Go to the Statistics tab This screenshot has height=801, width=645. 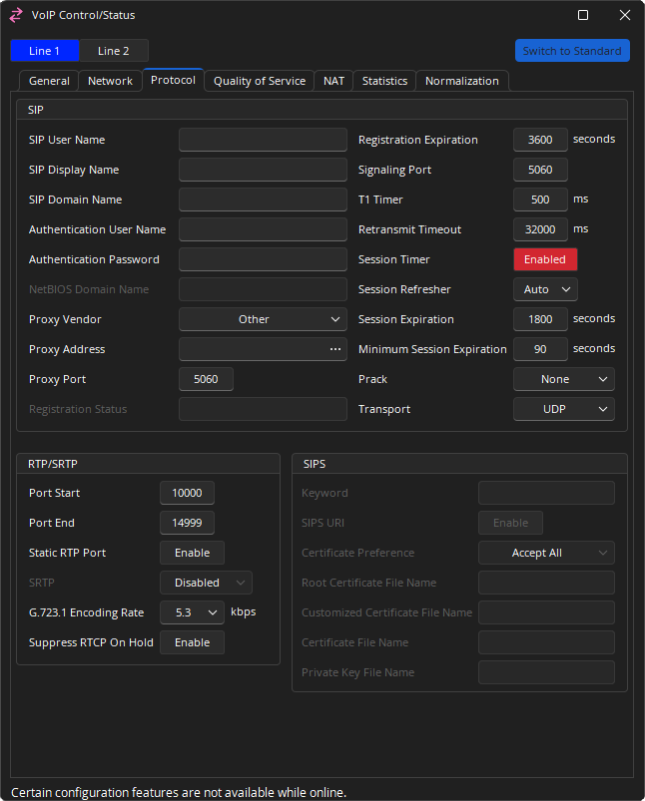[x=384, y=81]
